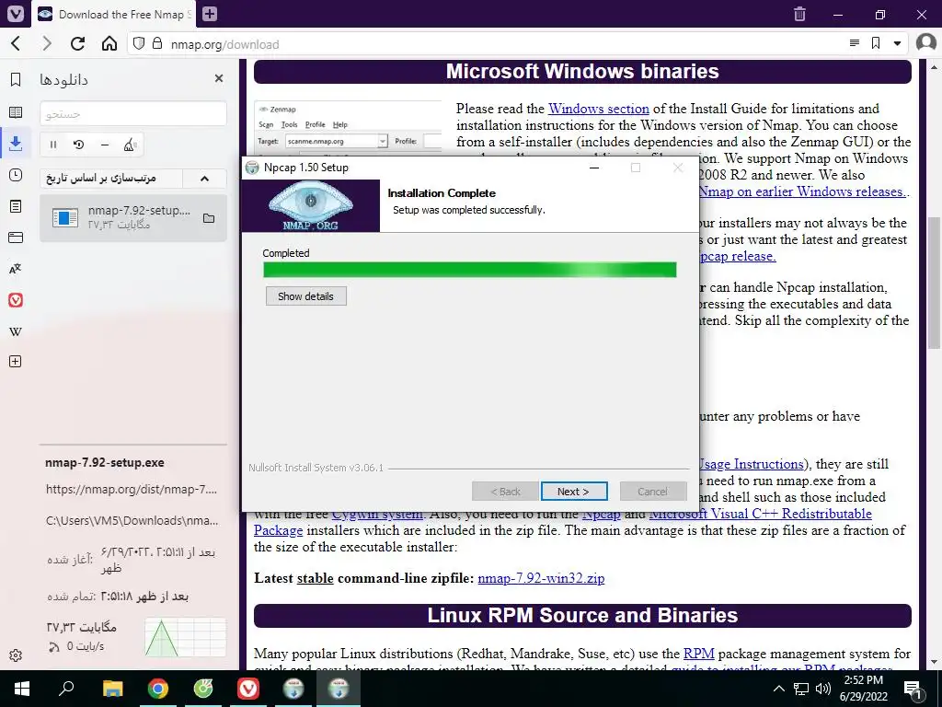
Task: Click the Download the Free Nmap tab
Action: point(115,14)
